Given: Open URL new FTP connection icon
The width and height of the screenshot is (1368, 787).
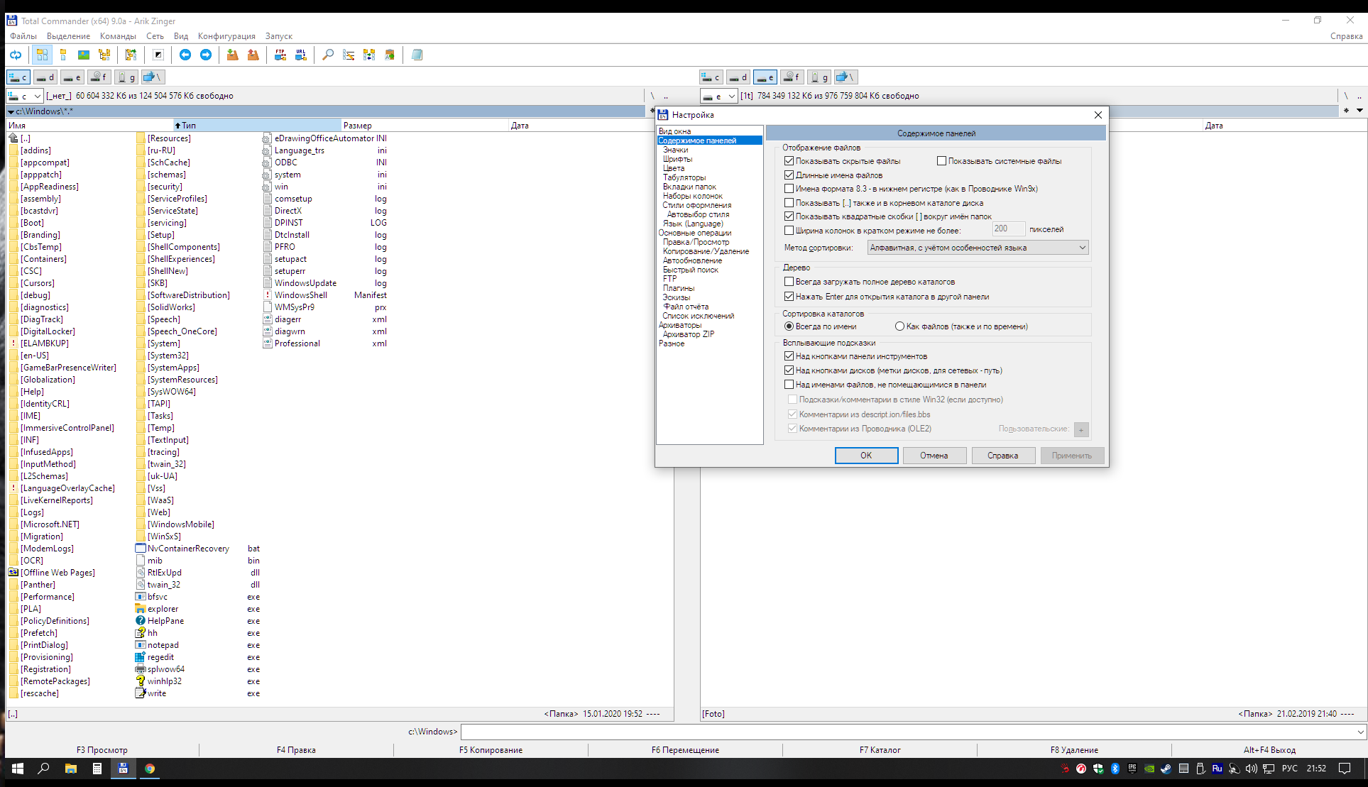Looking at the screenshot, I should coord(301,55).
